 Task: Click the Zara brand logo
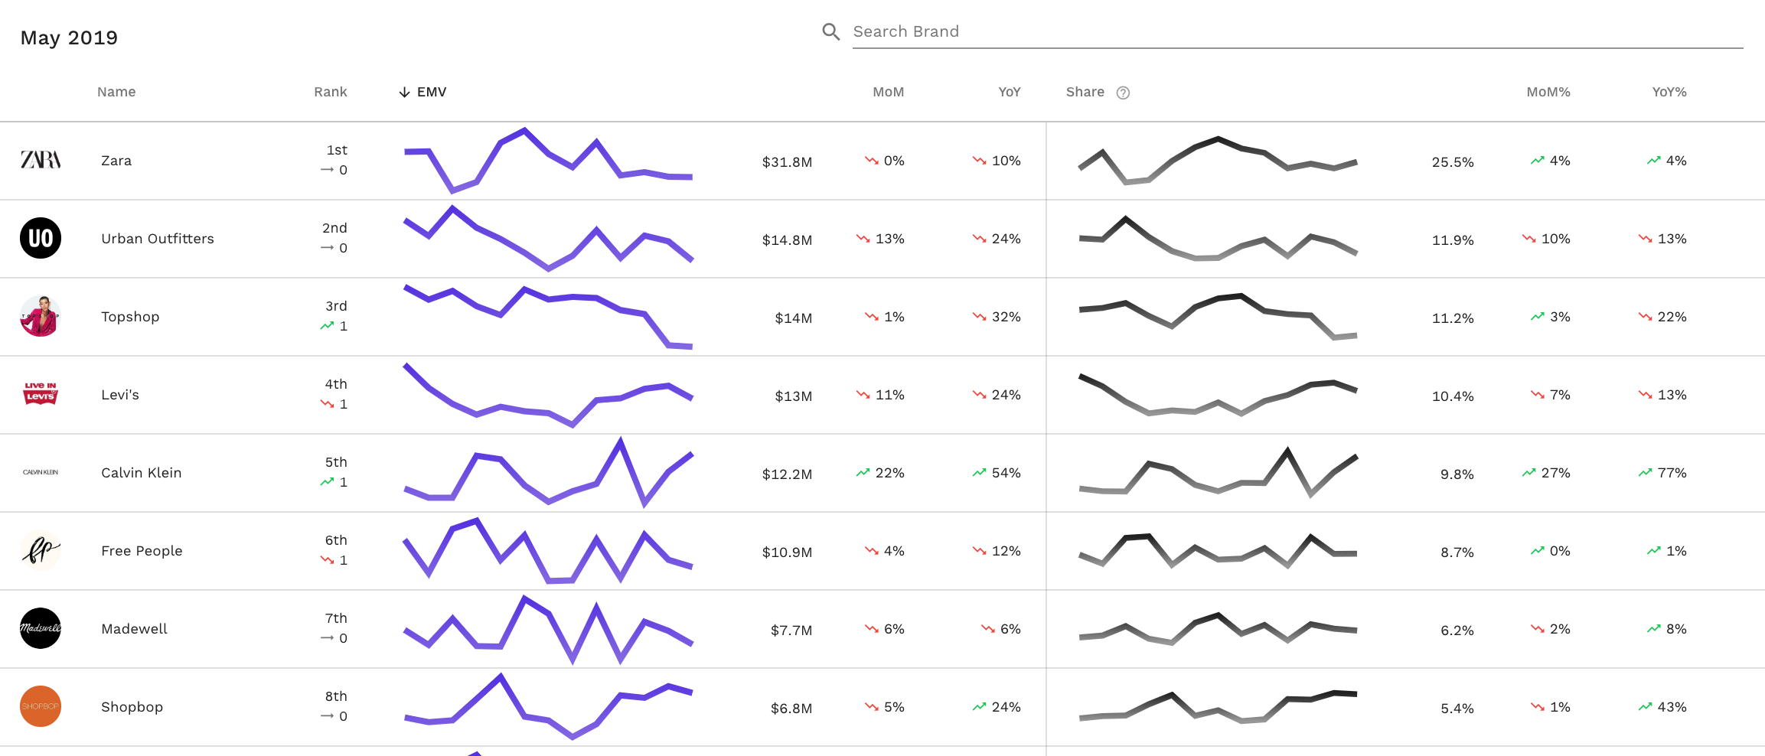point(41,160)
